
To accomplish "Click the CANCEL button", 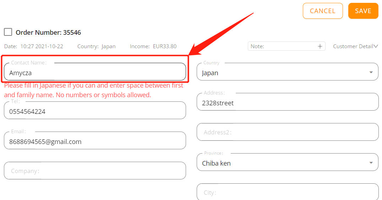I will pos(323,11).
